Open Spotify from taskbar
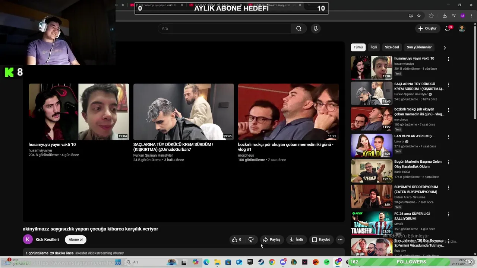The height and width of the screenshot is (268, 477). tap(326, 262)
